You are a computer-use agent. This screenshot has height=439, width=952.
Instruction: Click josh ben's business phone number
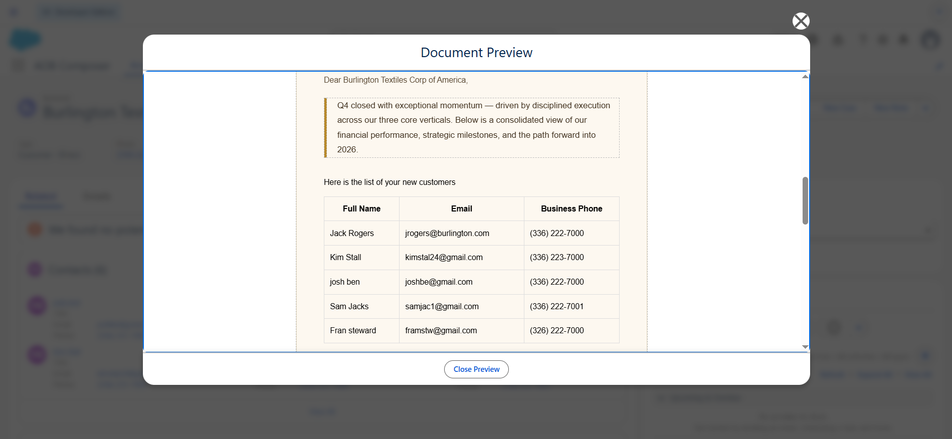pyautogui.click(x=557, y=282)
